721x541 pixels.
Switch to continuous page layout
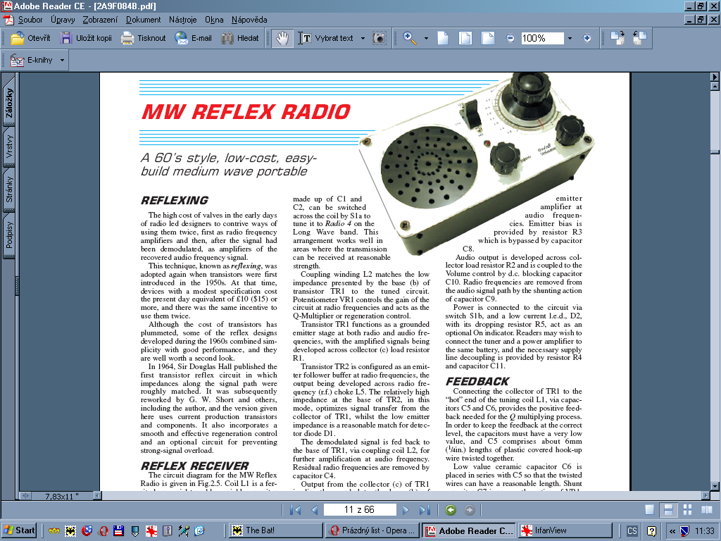669,510
